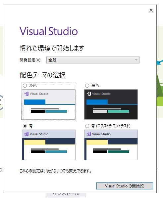Click the dark theme preview thumbnail
This screenshot has height=198, width=163.
click(x=111, y=104)
